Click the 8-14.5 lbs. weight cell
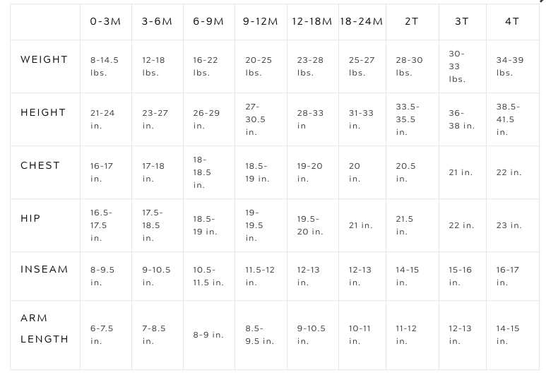 105,66
